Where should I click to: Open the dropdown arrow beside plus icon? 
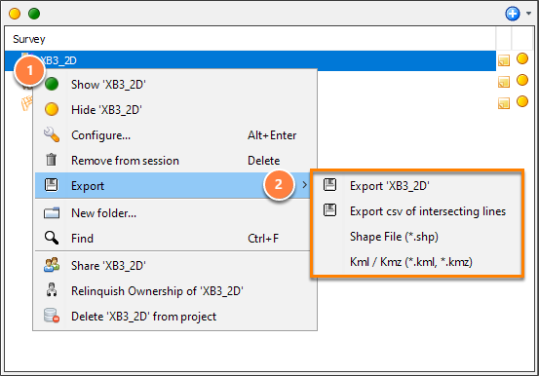click(528, 14)
